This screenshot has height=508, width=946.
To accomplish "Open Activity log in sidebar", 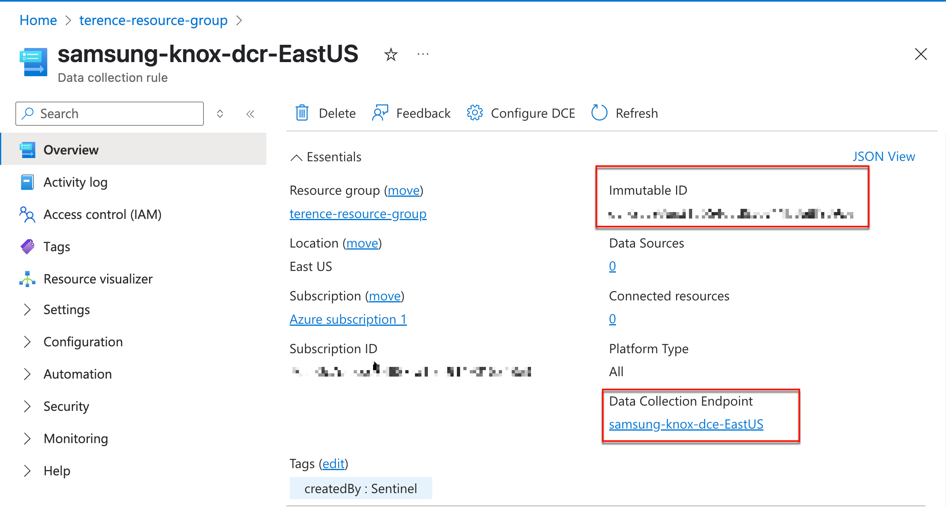I will click(x=75, y=182).
